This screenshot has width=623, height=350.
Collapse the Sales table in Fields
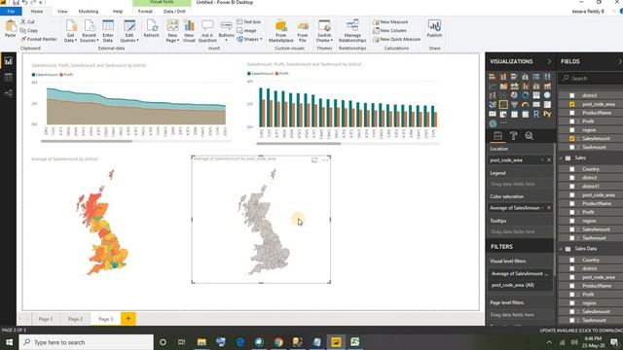click(561, 157)
